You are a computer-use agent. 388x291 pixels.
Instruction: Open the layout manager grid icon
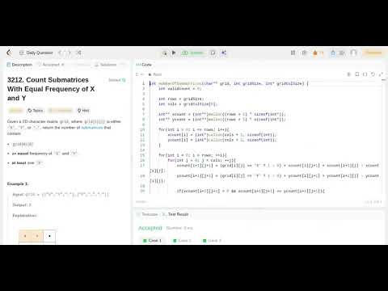pos(293,53)
